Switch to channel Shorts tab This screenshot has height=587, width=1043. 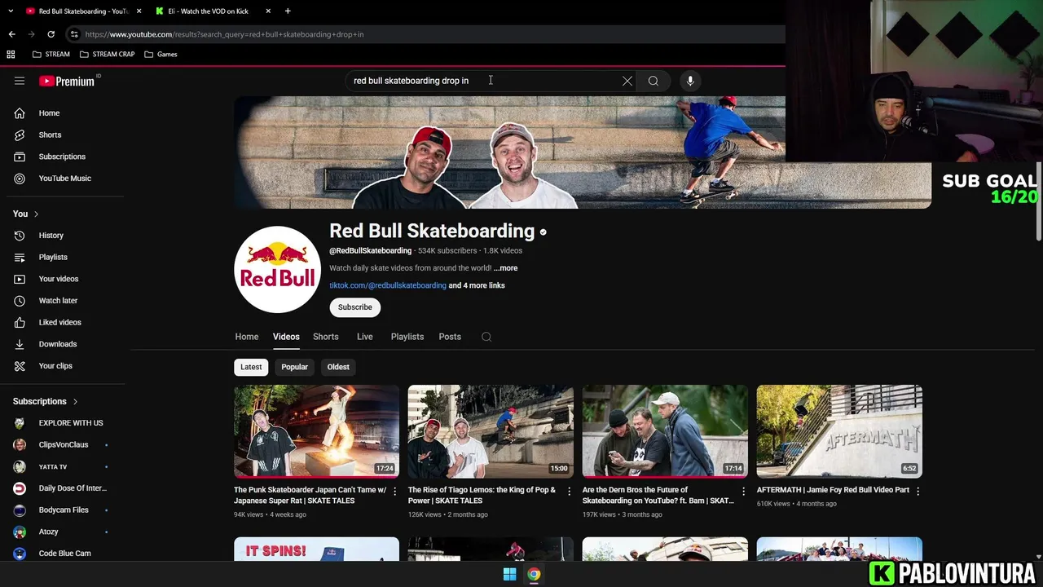click(x=326, y=337)
